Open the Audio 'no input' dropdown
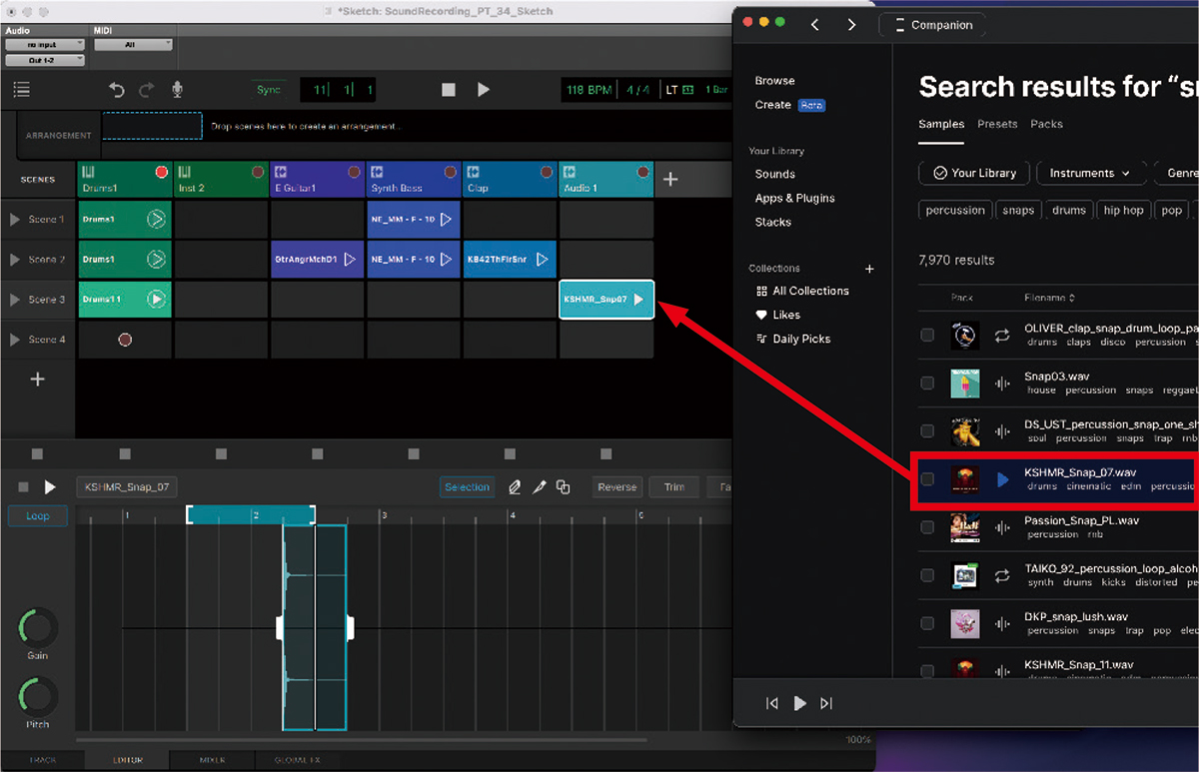The height and width of the screenshot is (772, 1199). click(x=45, y=45)
